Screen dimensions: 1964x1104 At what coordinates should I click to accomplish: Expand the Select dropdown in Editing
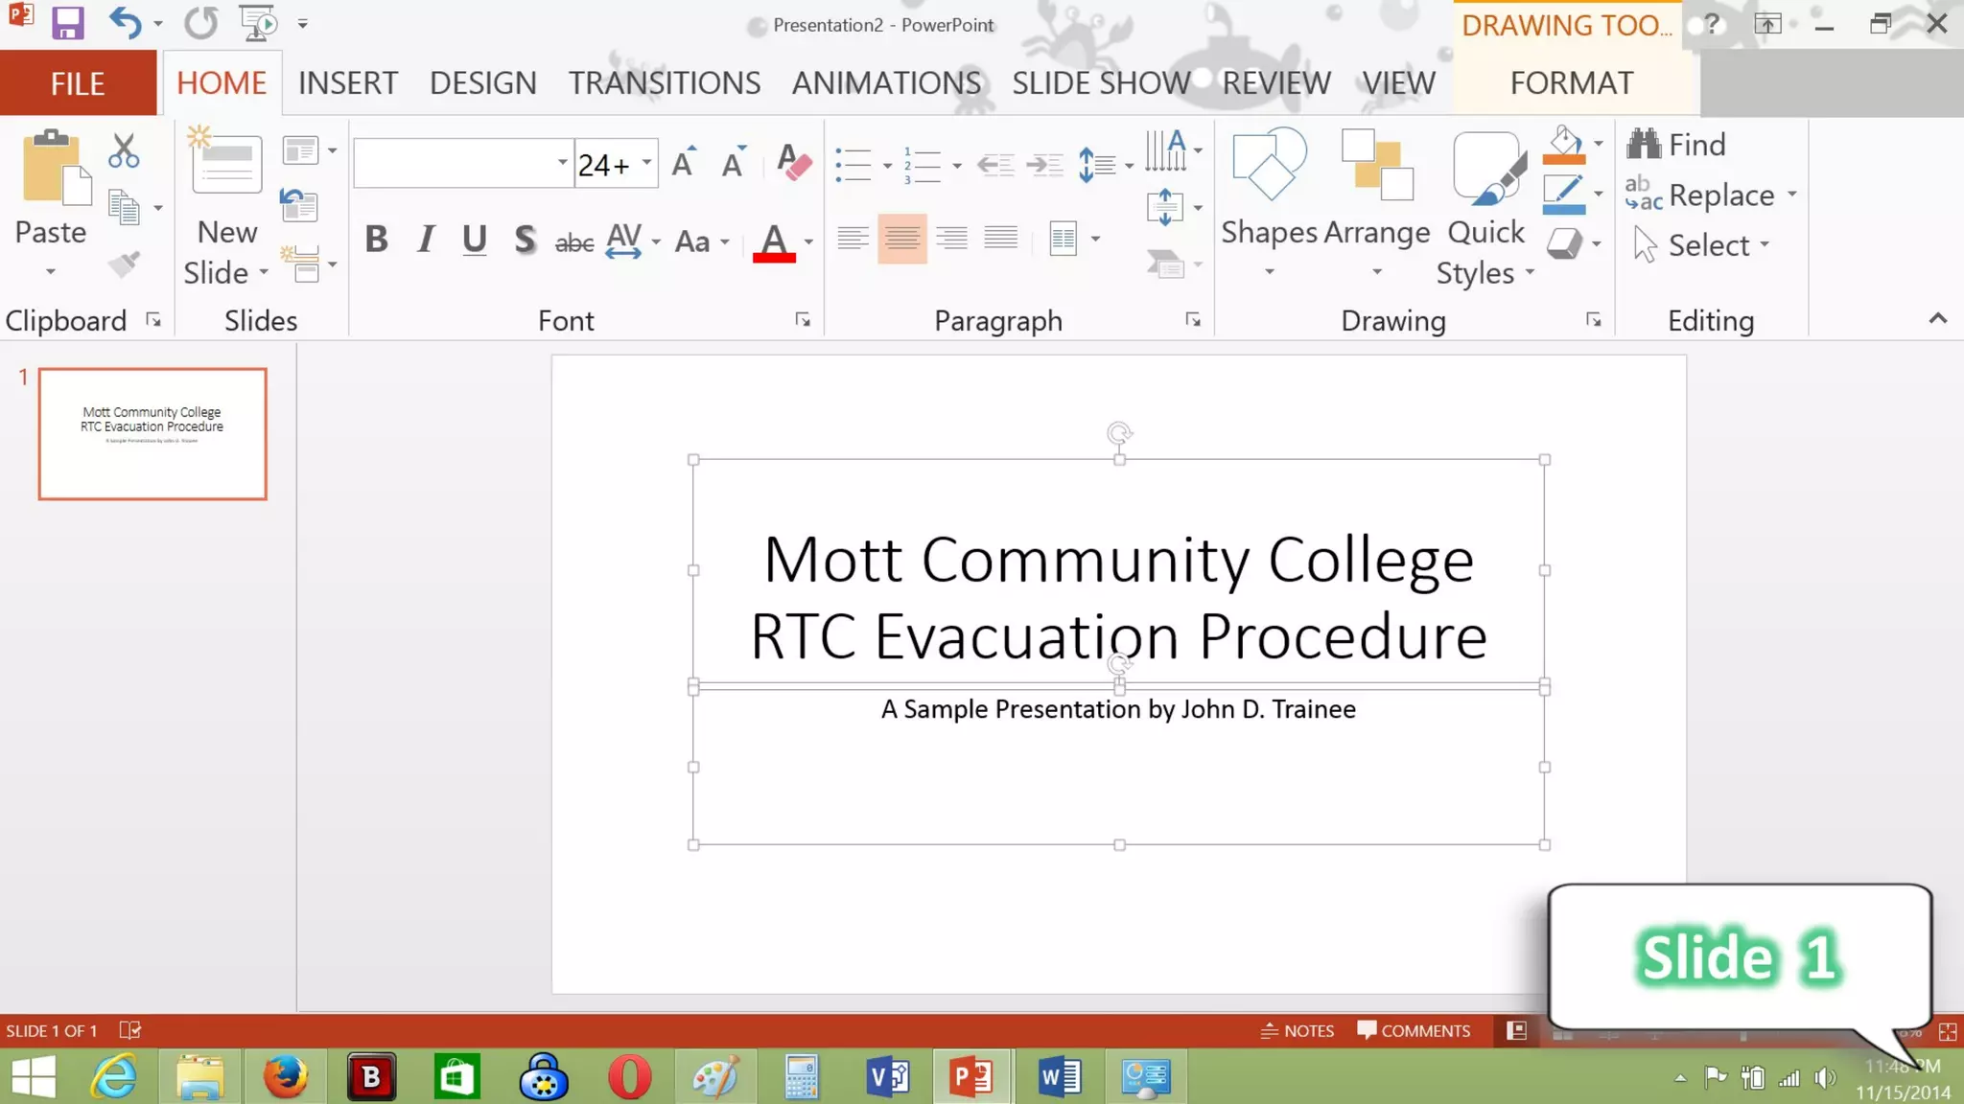tap(1765, 245)
